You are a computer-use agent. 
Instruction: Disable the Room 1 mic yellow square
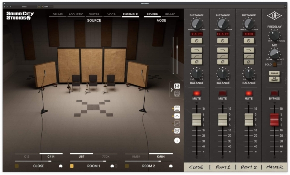tap(72, 166)
